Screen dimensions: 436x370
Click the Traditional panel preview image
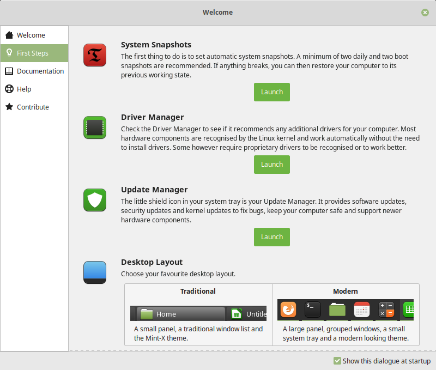(x=198, y=313)
